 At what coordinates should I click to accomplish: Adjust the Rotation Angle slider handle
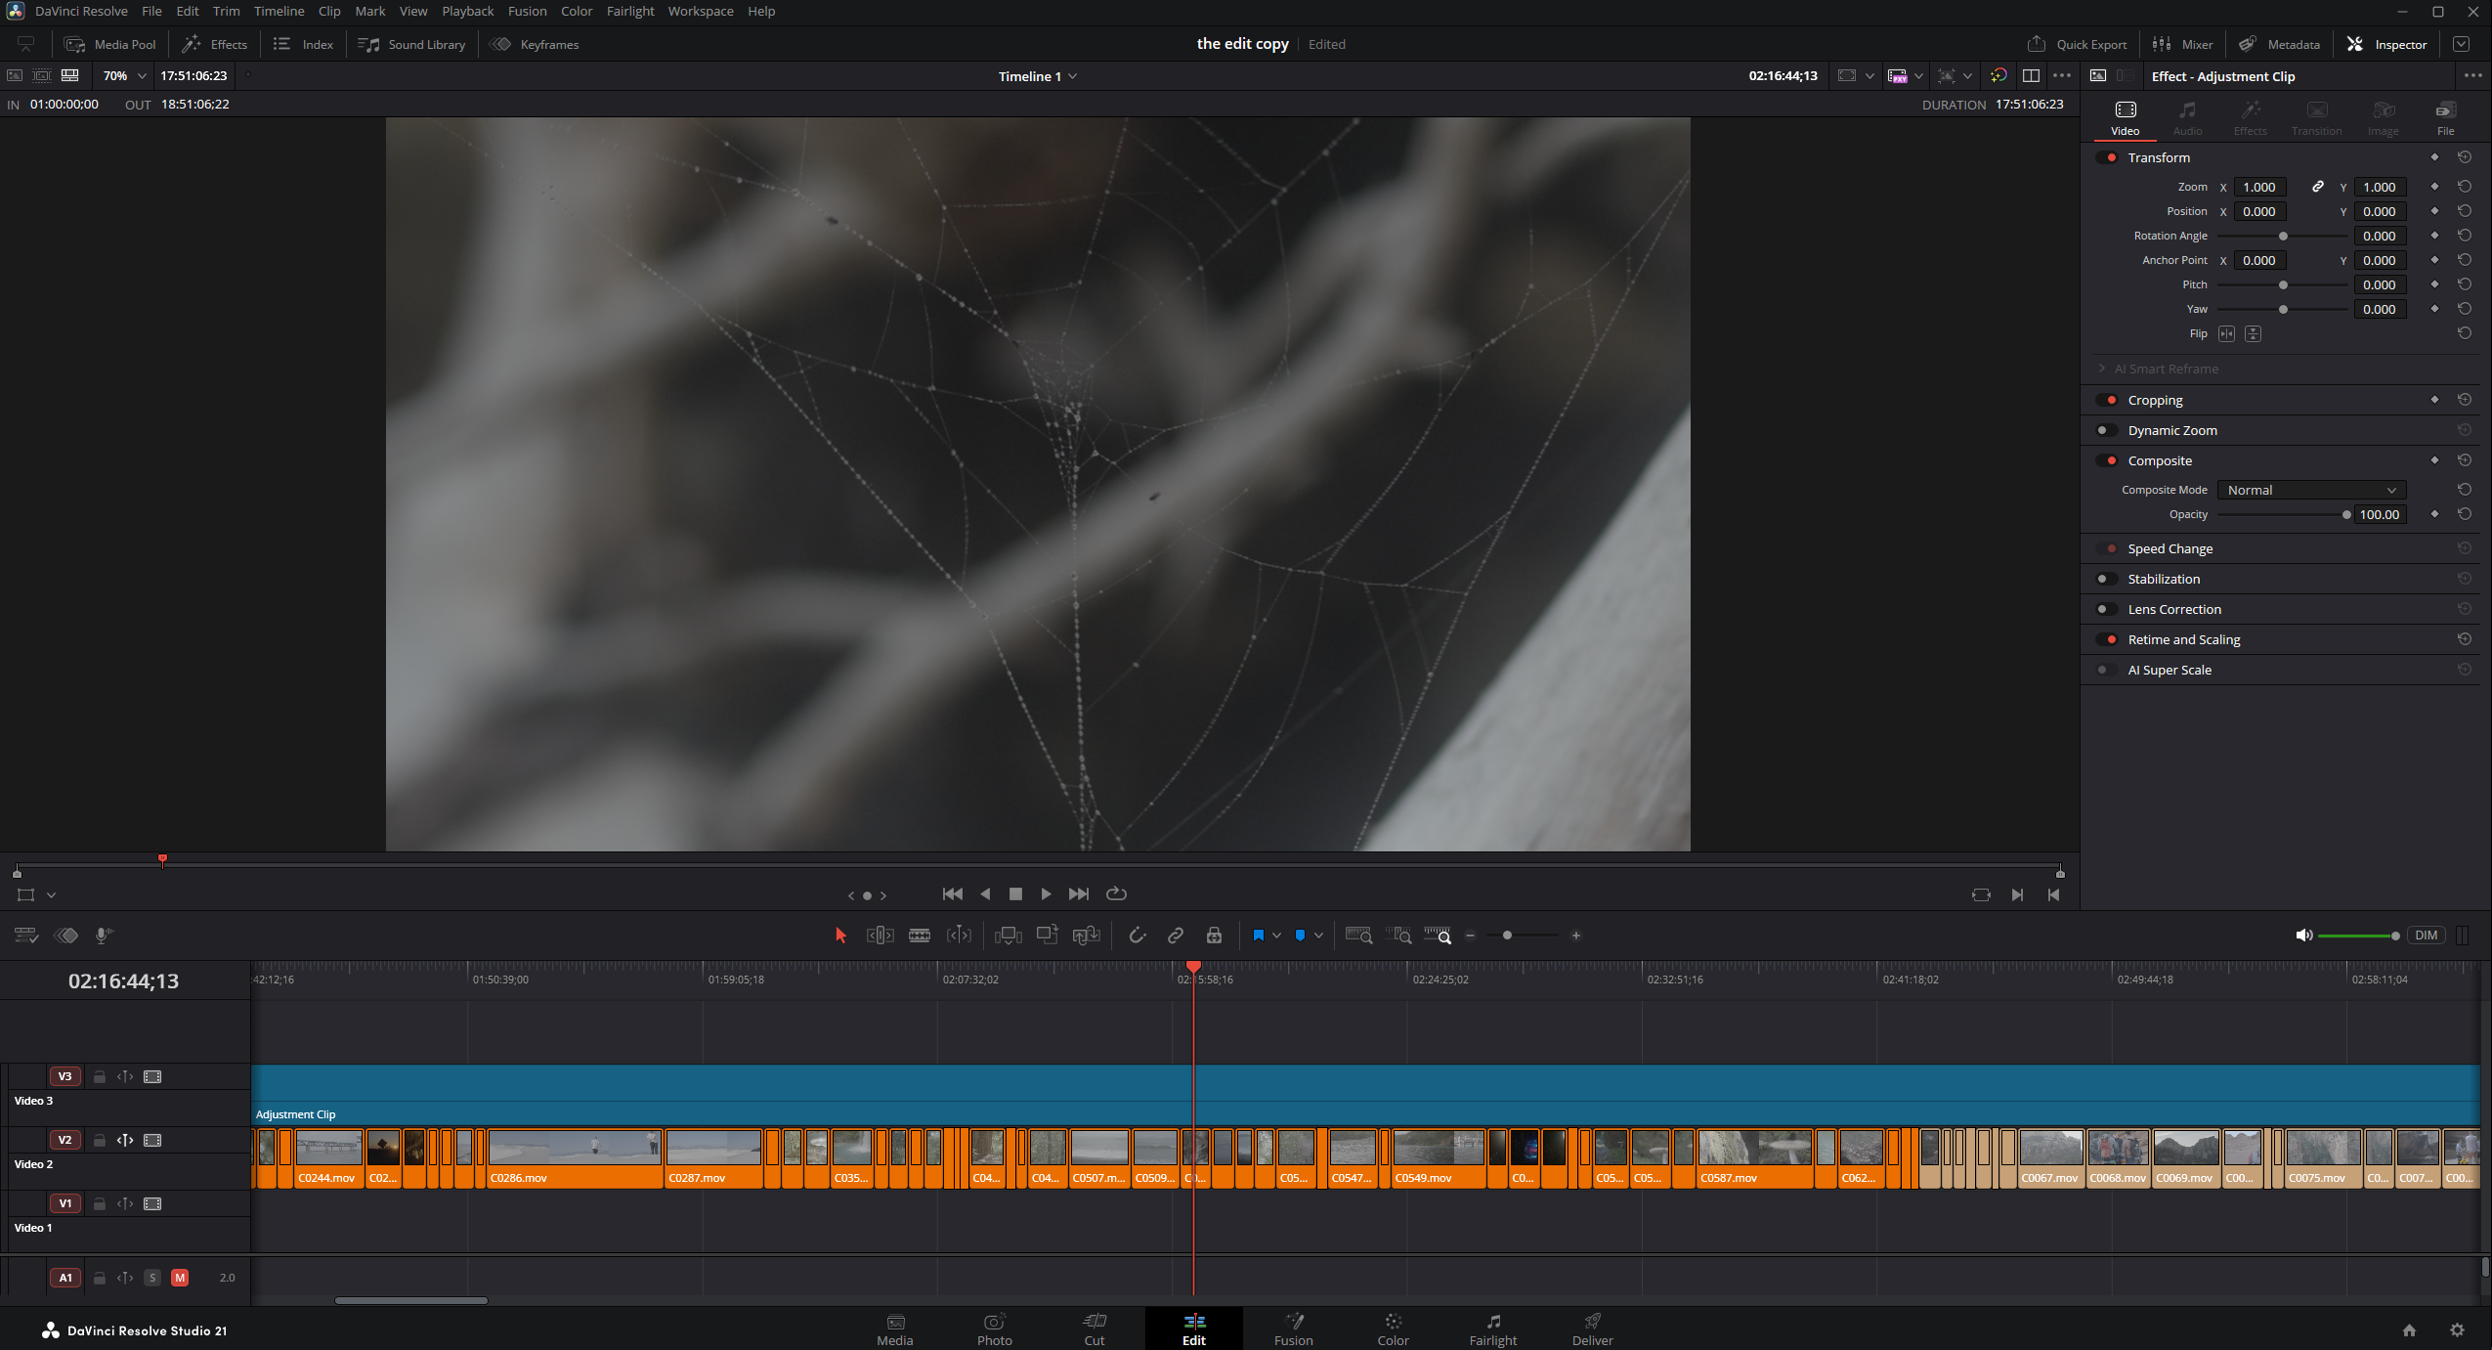pyautogui.click(x=2283, y=237)
